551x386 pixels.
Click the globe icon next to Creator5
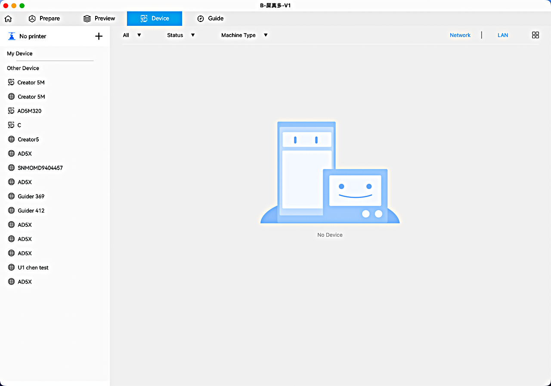(x=12, y=139)
